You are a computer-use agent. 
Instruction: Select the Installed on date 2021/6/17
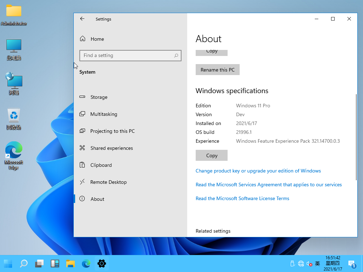pos(247,123)
